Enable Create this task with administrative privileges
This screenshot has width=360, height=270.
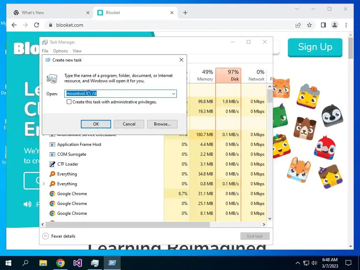pos(69,102)
